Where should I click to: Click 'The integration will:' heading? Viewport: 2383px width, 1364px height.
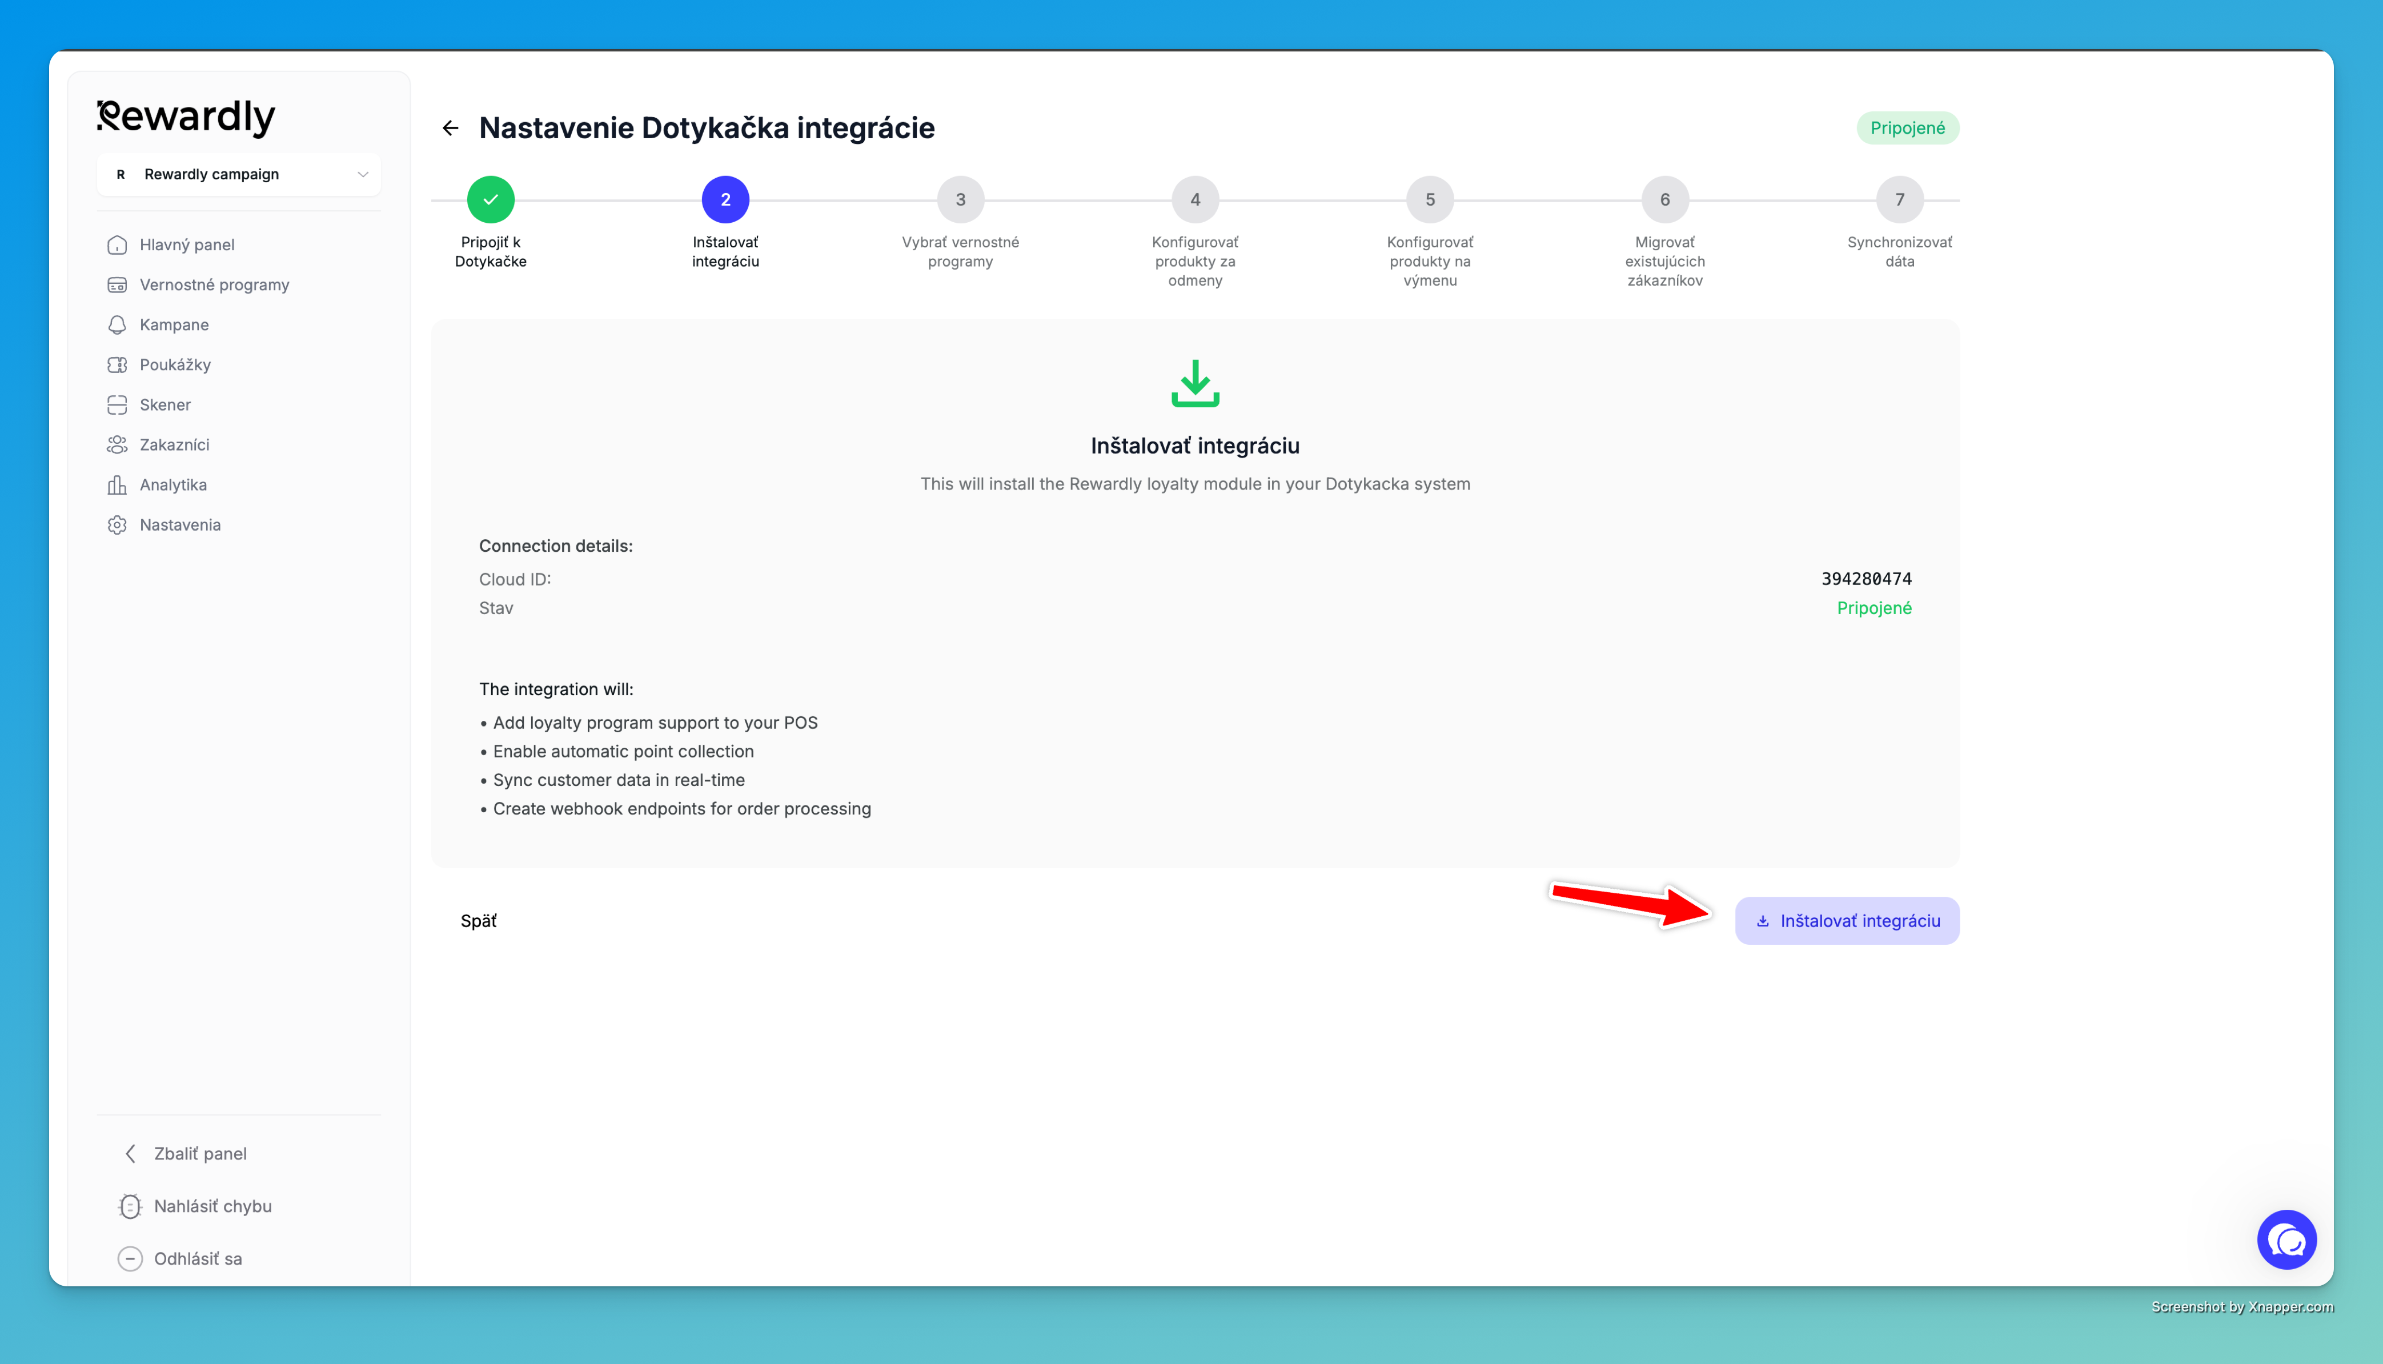click(x=555, y=689)
